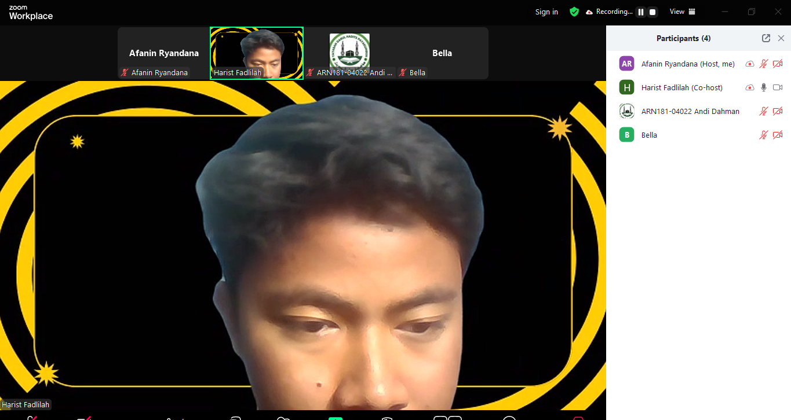
Task: Click the AR avatar in participants list
Action: tap(626, 64)
